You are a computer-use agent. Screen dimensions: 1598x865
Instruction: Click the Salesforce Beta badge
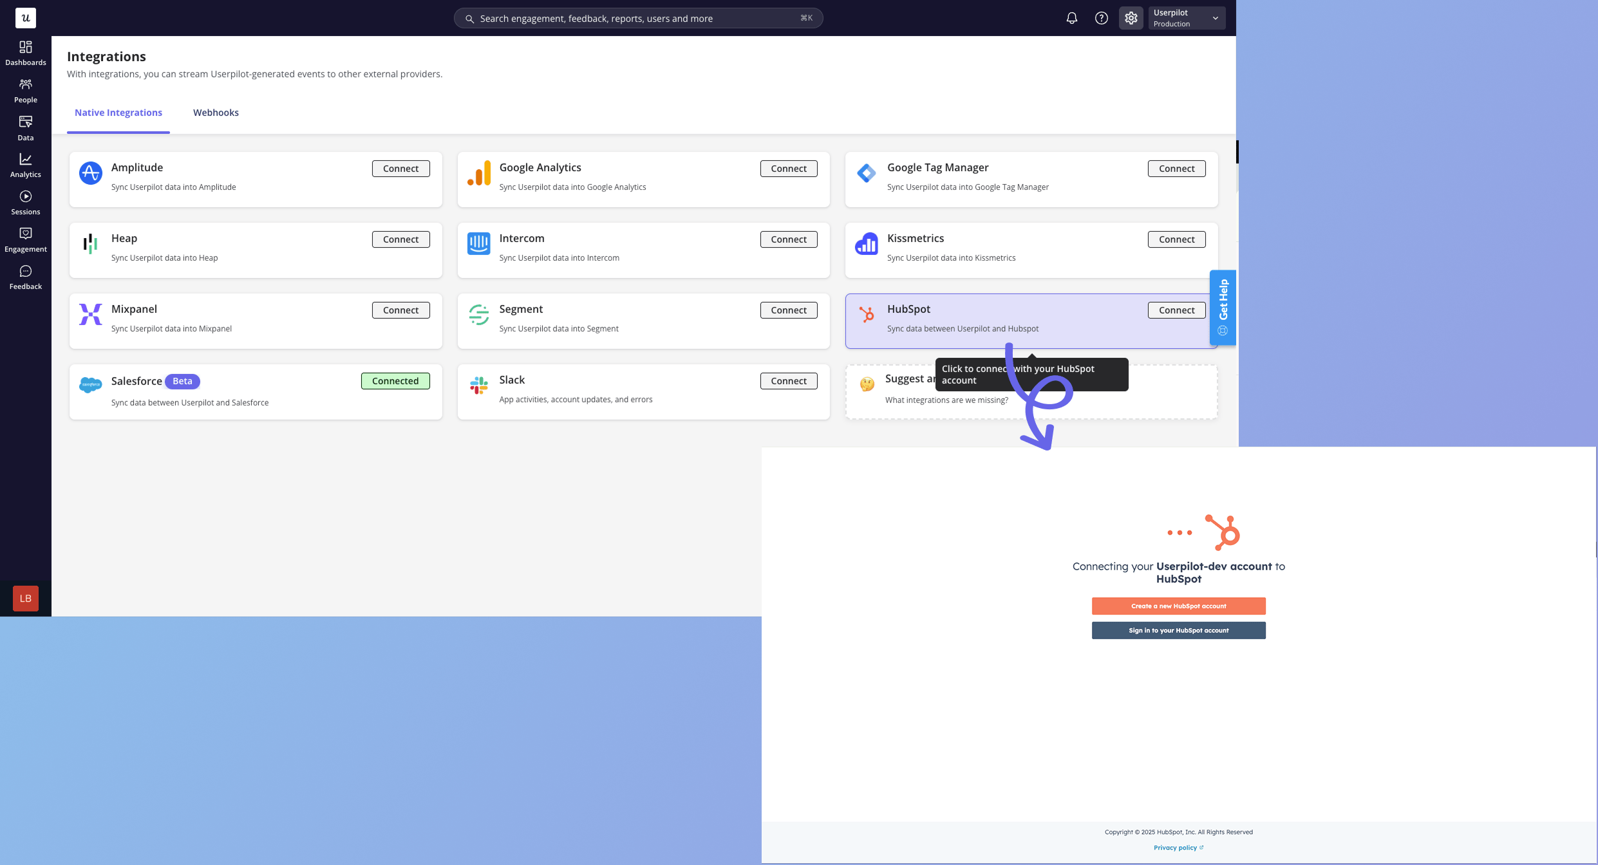(x=182, y=381)
